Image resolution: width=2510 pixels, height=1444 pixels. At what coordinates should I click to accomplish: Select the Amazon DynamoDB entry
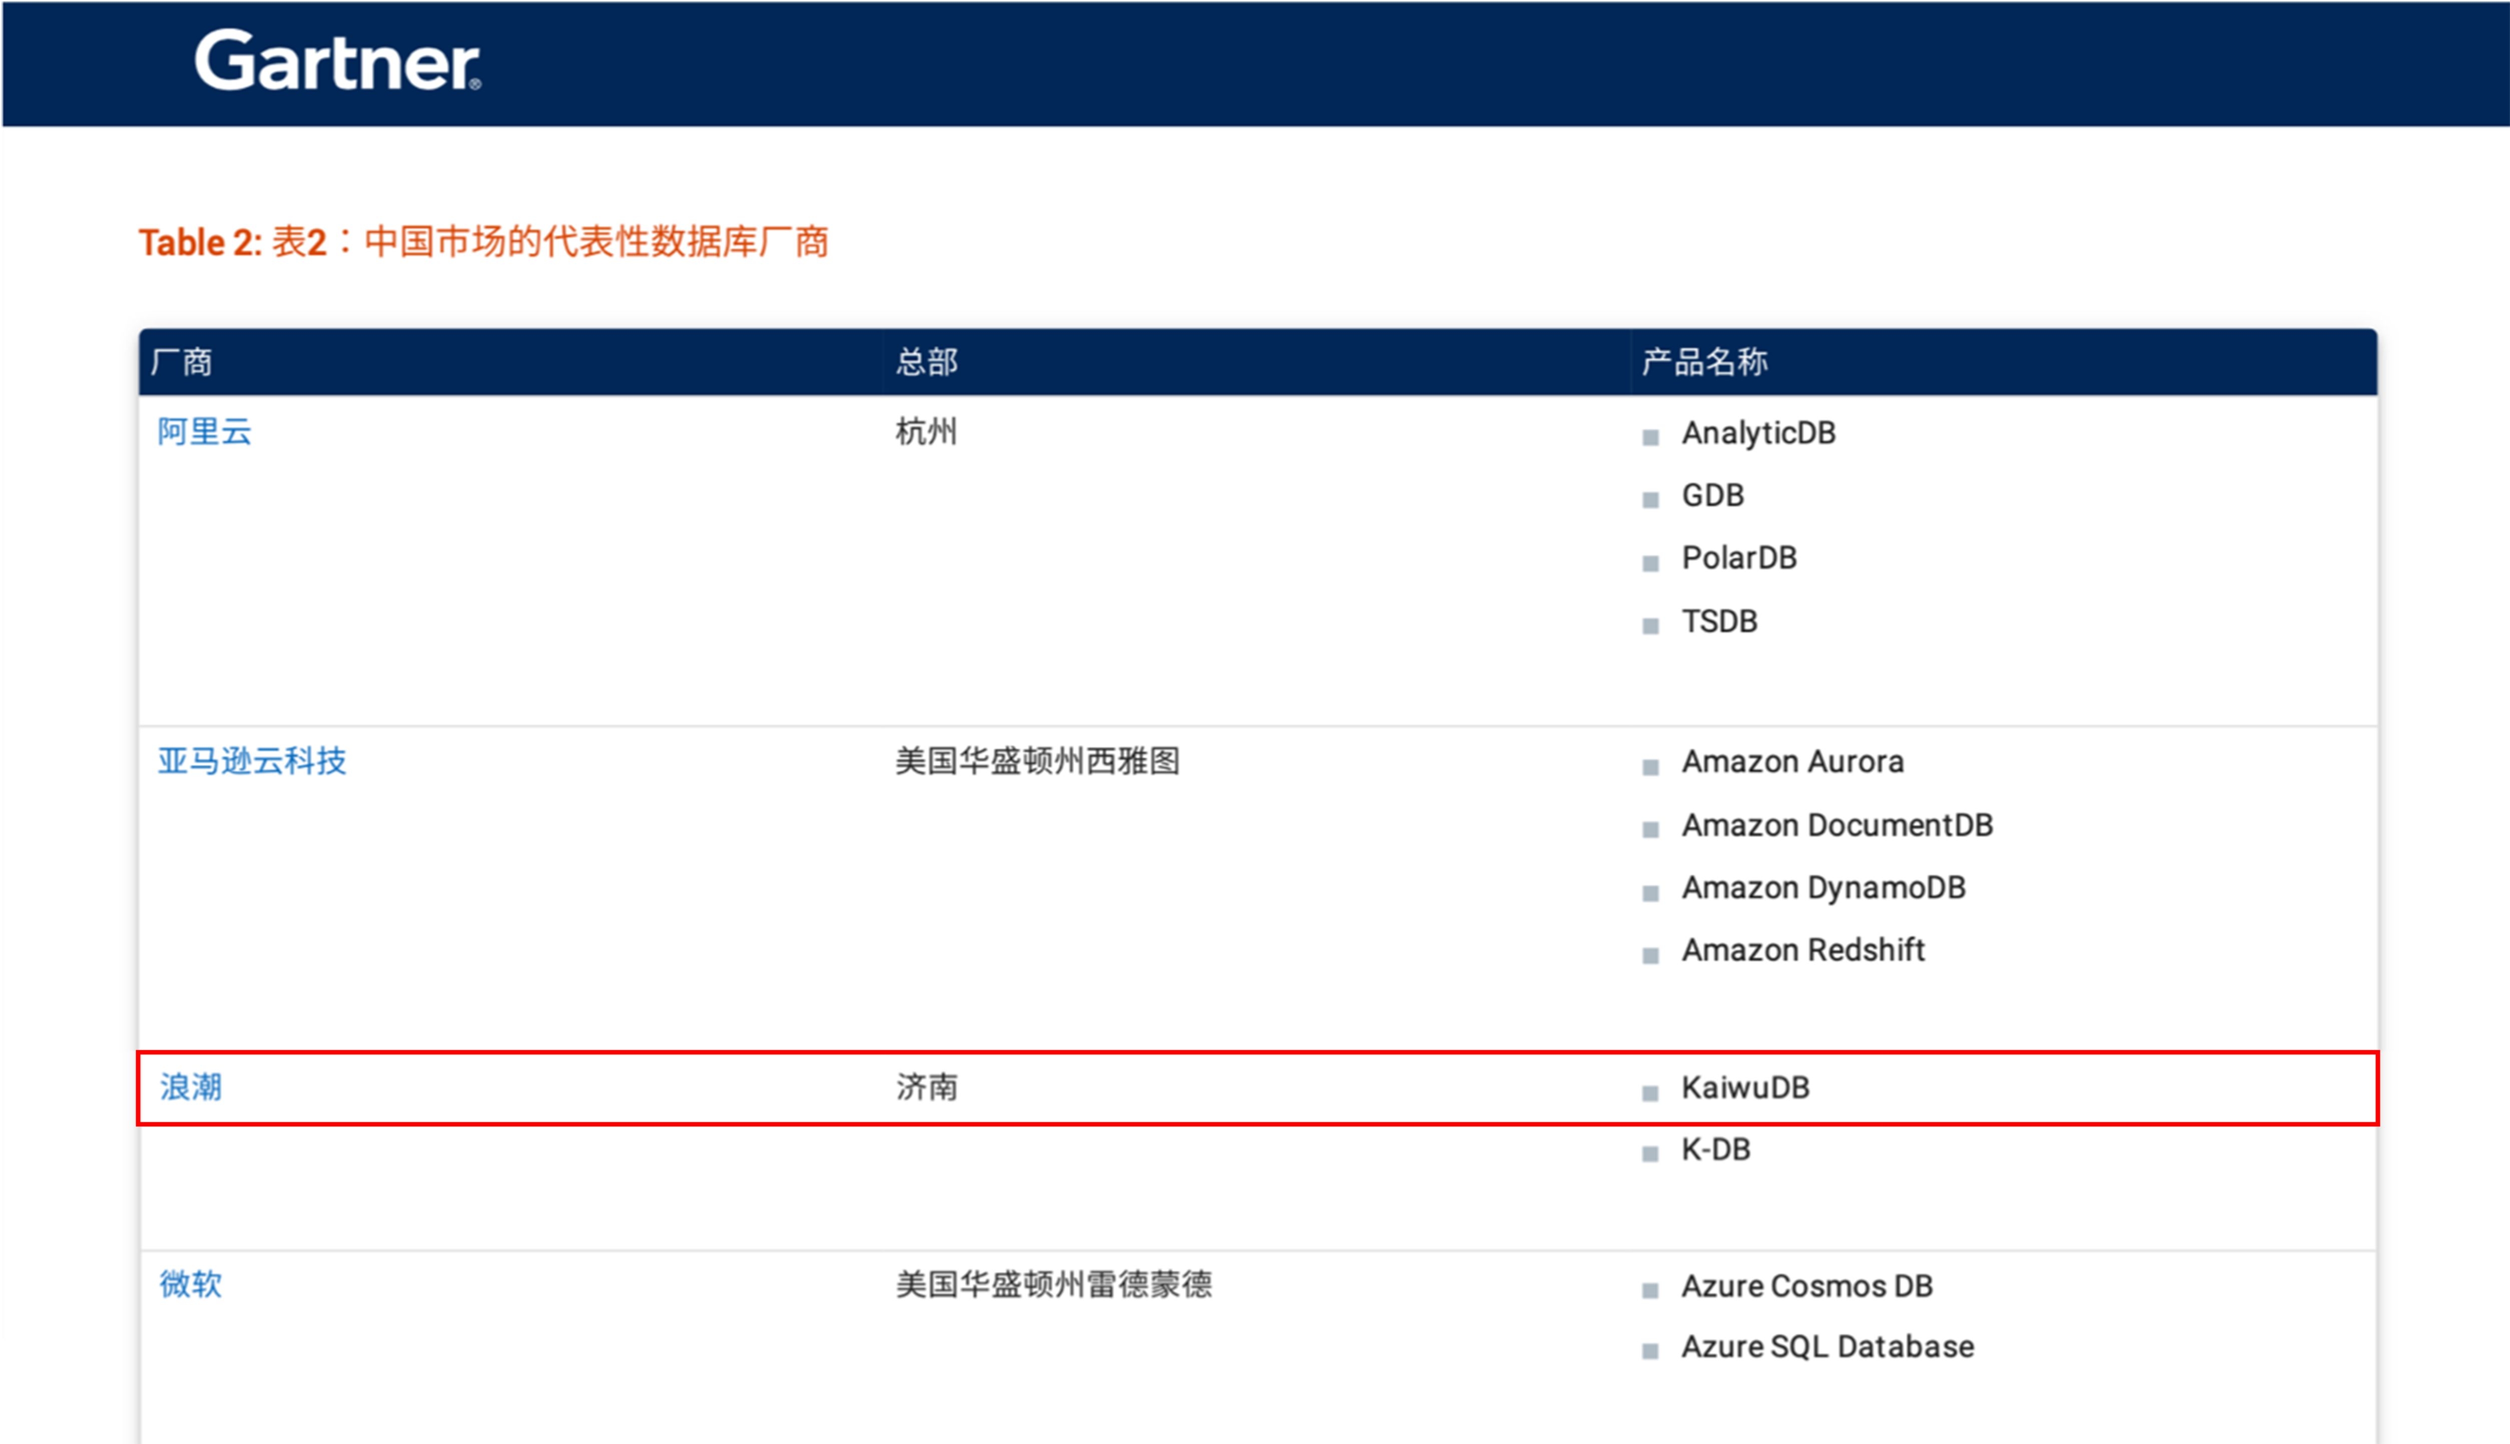(x=1823, y=888)
